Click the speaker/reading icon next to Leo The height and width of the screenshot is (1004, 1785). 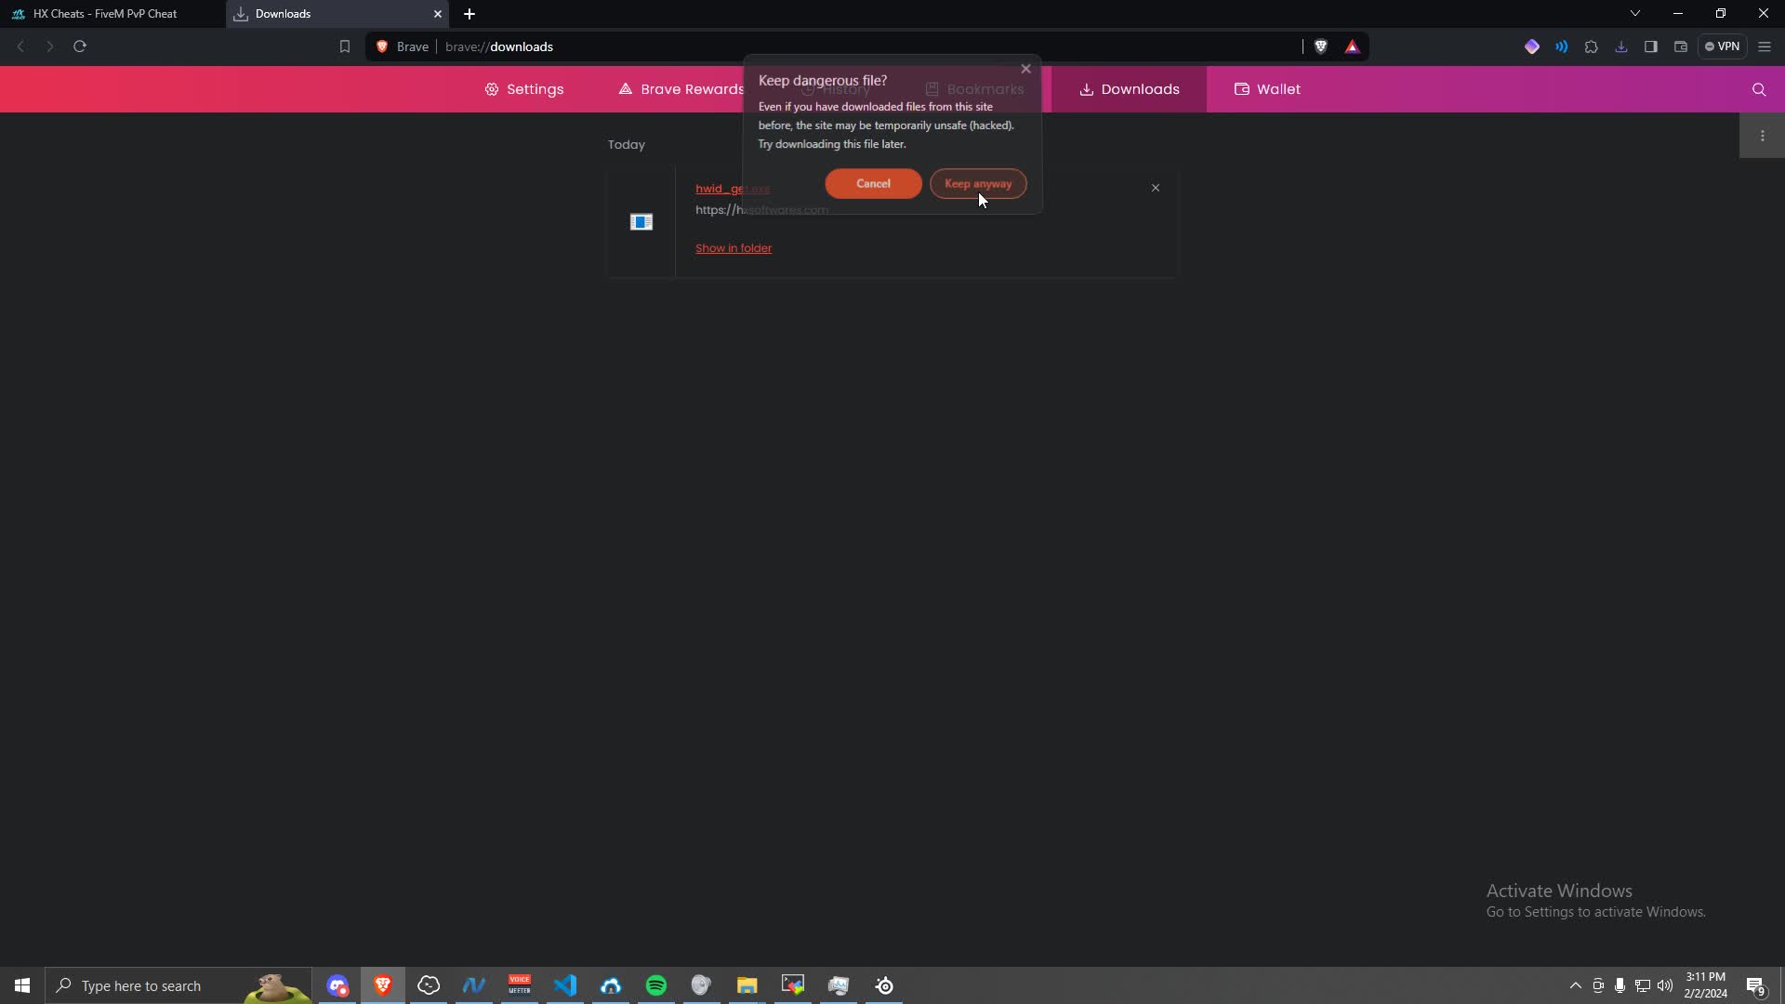[x=1562, y=46]
